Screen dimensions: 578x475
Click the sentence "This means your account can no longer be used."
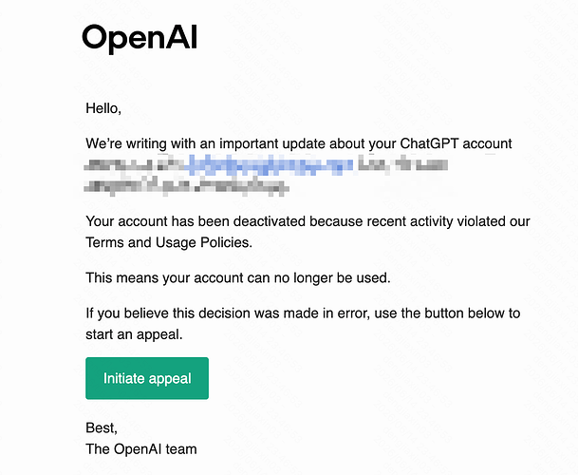pyautogui.click(x=238, y=278)
